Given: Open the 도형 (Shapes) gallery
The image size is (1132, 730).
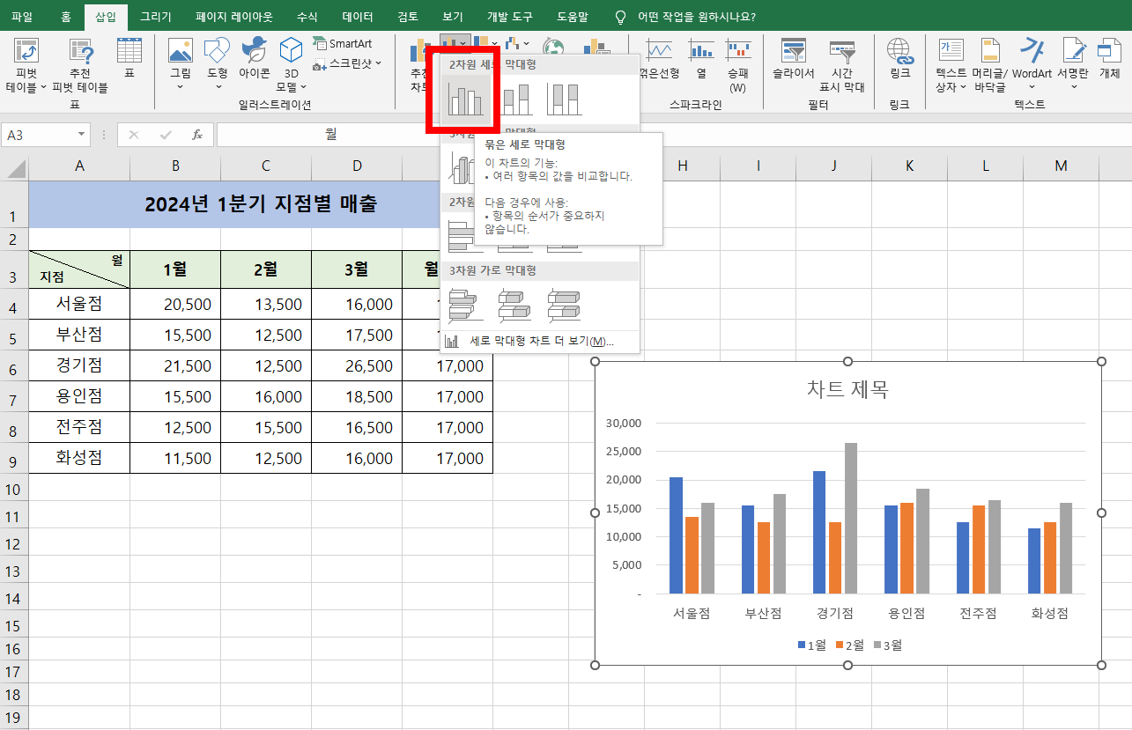Looking at the screenshot, I should pyautogui.click(x=217, y=64).
